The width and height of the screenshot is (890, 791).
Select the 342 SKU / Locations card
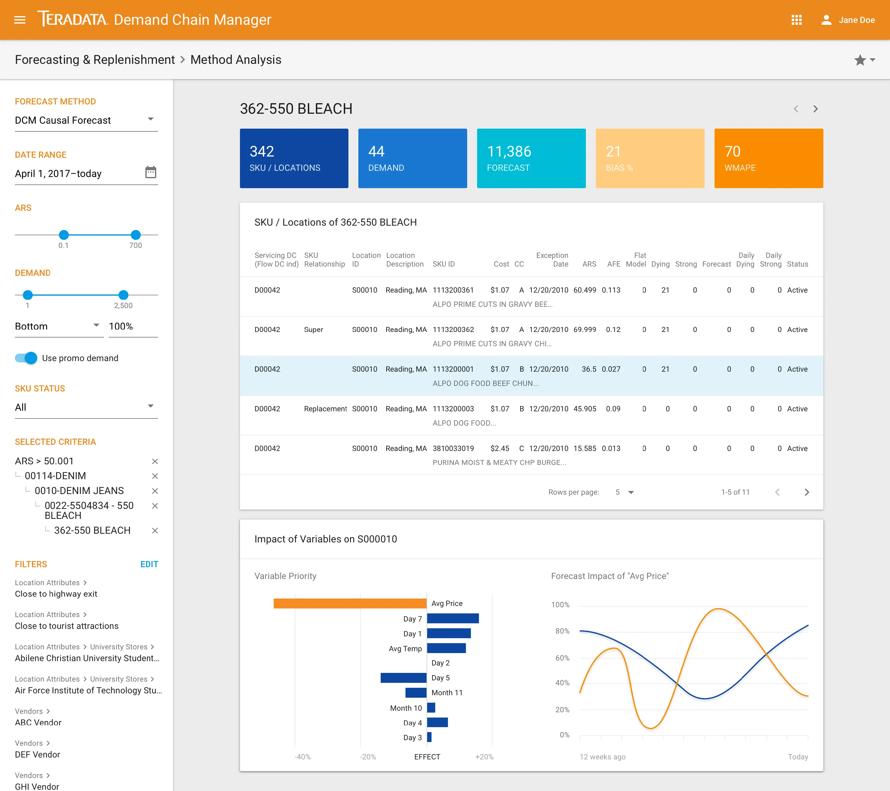pos(294,158)
